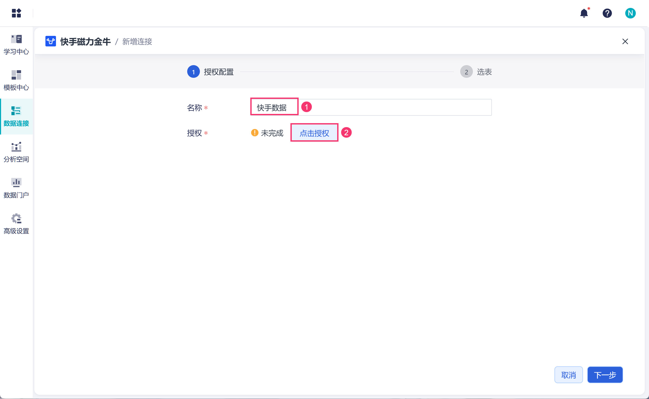The width and height of the screenshot is (649, 399).
Task: Open the notifications bell
Action: pyautogui.click(x=584, y=13)
